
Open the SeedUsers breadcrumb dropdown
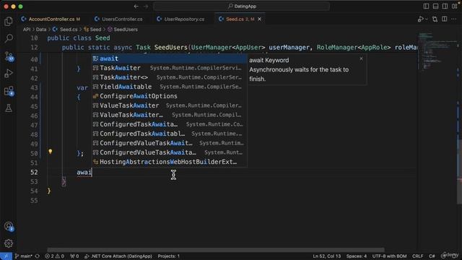123,30
